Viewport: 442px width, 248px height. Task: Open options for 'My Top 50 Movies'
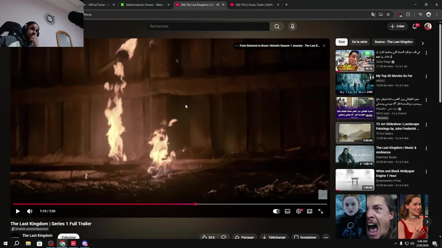click(426, 76)
